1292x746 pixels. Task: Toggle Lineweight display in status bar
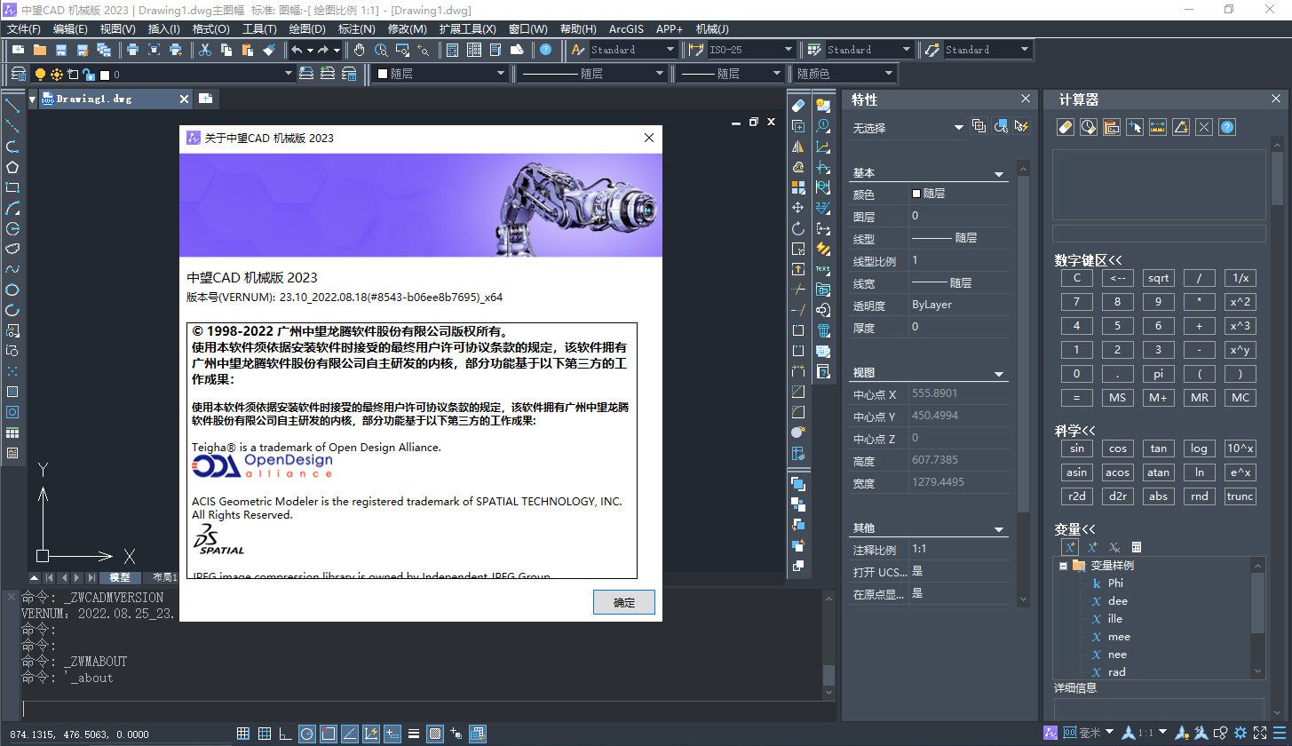click(414, 734)
